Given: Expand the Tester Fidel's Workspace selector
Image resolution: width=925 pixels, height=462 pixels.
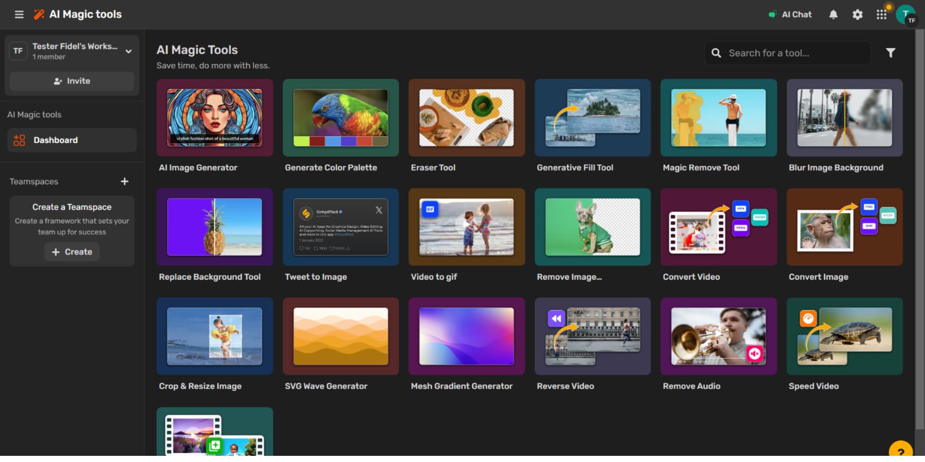Looking at the screenshot, I should [129, 51].
